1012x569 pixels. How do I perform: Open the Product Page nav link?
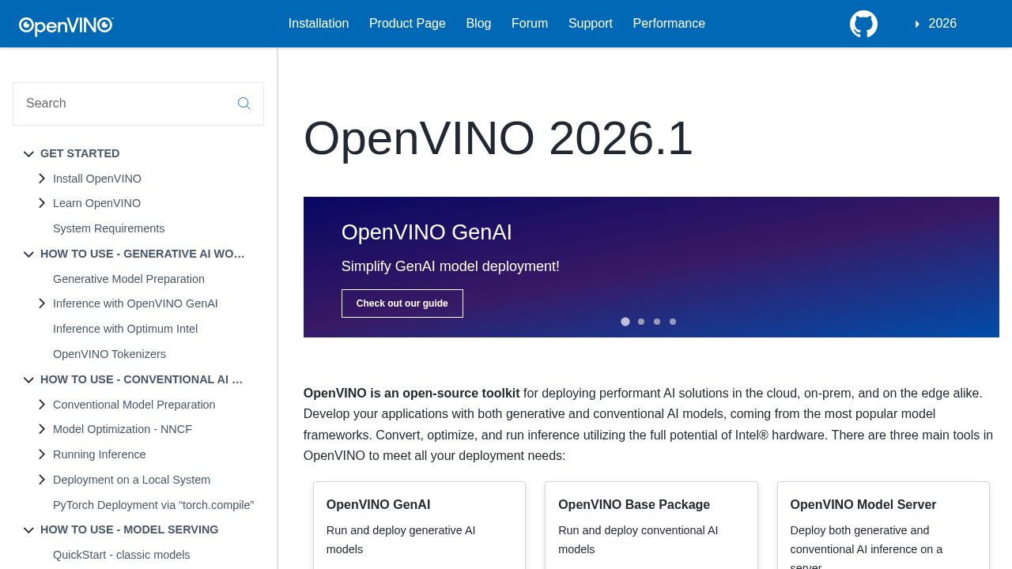pyautogui.click(x=407, y=24)
